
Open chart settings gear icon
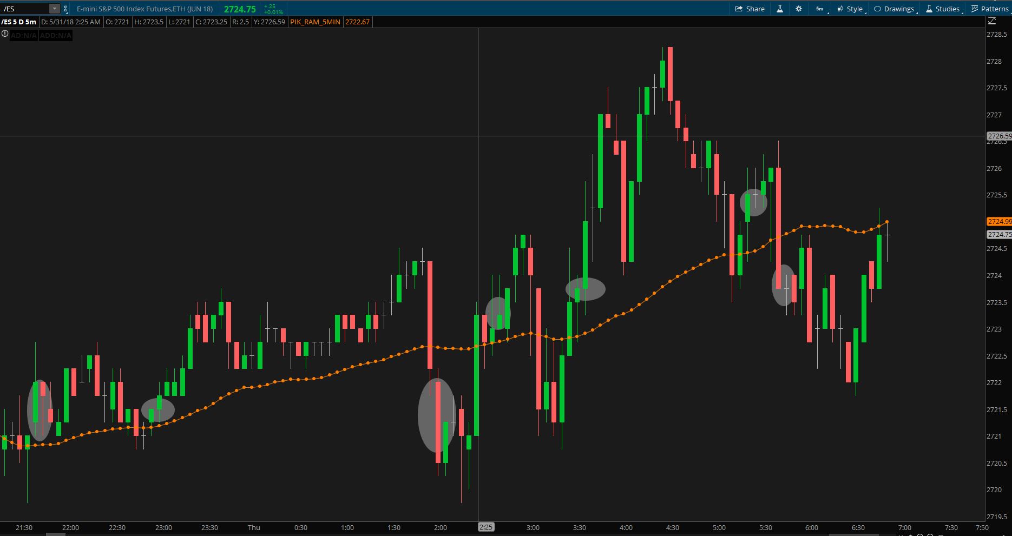798,9
